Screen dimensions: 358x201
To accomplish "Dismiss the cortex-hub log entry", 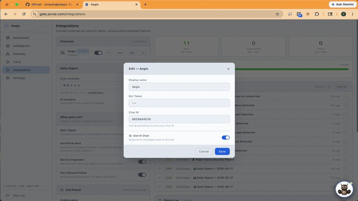I will click(x=346, y=96).
